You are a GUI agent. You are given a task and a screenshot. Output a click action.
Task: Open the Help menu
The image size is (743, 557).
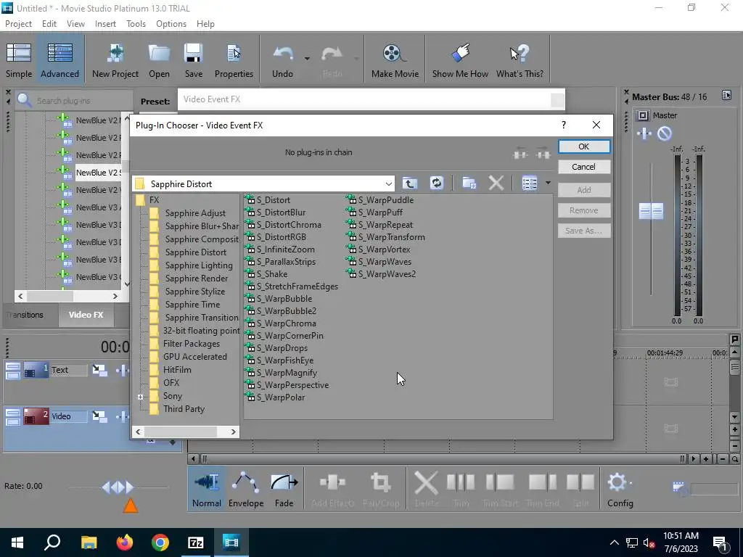205,24
